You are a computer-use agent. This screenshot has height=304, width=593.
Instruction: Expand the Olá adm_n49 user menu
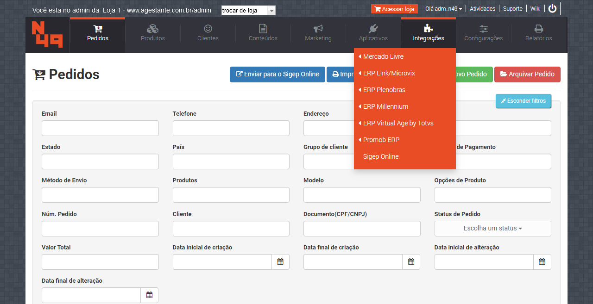(443, 9)
